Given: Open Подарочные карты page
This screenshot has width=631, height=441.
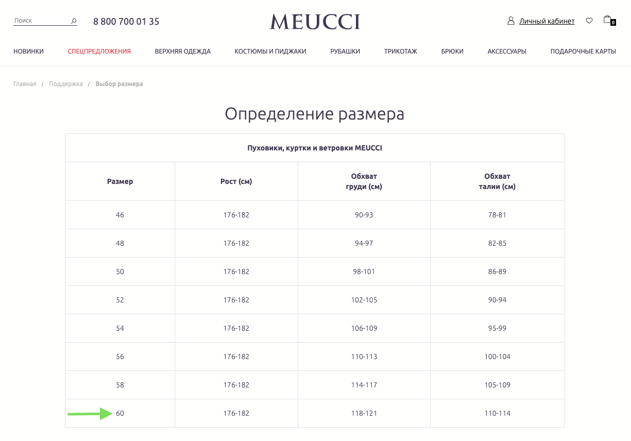Looking at the screenshot, I should (x=583, y=52).
